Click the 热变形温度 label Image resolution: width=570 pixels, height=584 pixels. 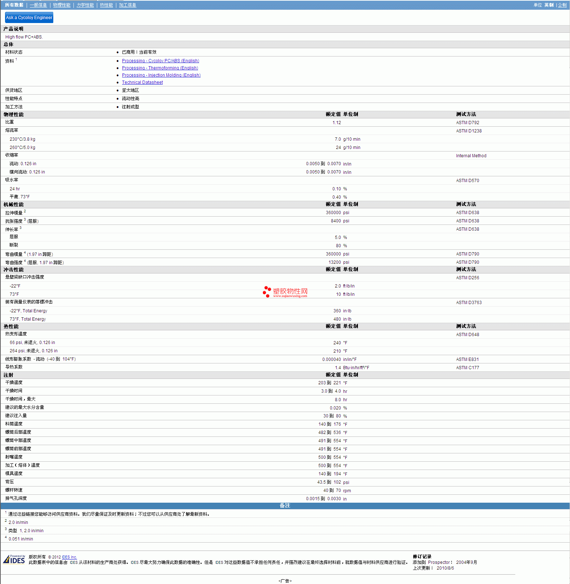tap(16, 334)
